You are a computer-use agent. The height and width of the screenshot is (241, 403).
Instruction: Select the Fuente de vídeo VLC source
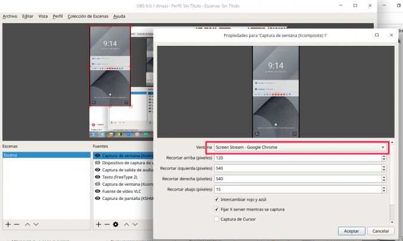tap(122, 191)
